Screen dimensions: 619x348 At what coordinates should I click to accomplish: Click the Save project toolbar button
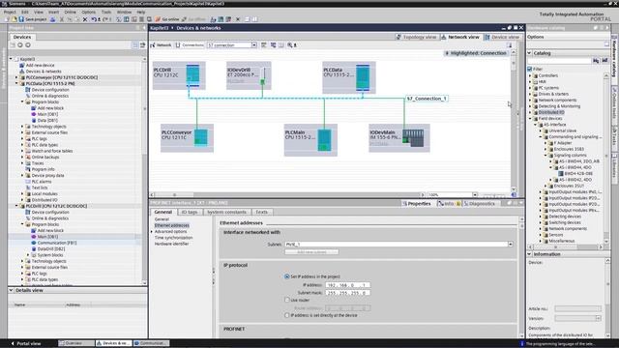[x=33, y=19]
